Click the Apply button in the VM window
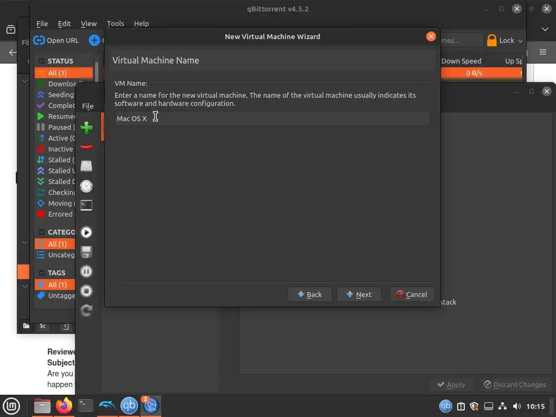 pos(451,384)
